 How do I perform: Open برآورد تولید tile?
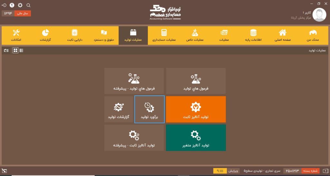(150, 109)
